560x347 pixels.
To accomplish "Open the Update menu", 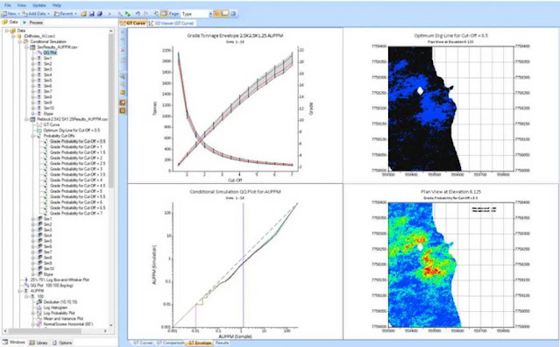I will [x=39, y=5].
